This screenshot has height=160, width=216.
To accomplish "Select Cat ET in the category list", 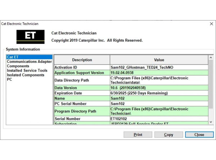I will pos(14,57).
